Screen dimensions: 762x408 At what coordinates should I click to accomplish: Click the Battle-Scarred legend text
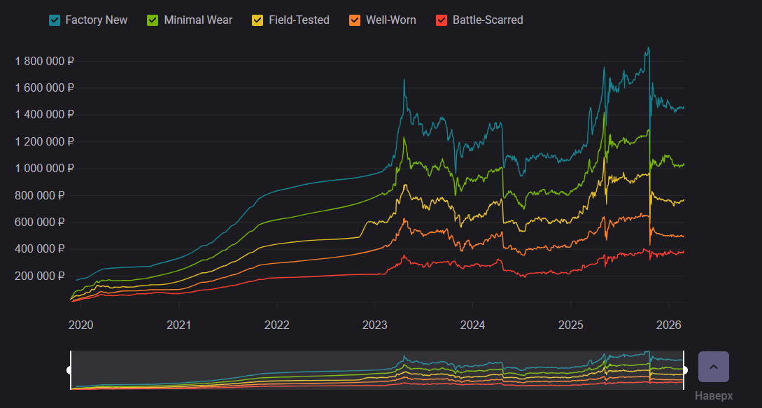(488, 20)
